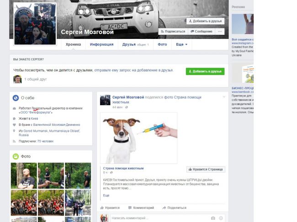Open the Валентиной Мозговая Демченко link

tap(57, 125)
